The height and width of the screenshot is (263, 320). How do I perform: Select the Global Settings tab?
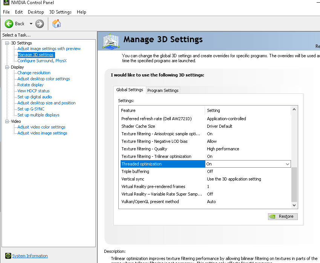click(130, 90)
